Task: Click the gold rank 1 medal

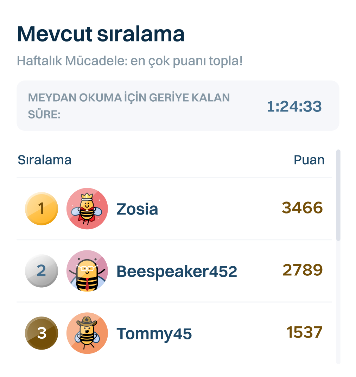Action: [x=42, y=209]
